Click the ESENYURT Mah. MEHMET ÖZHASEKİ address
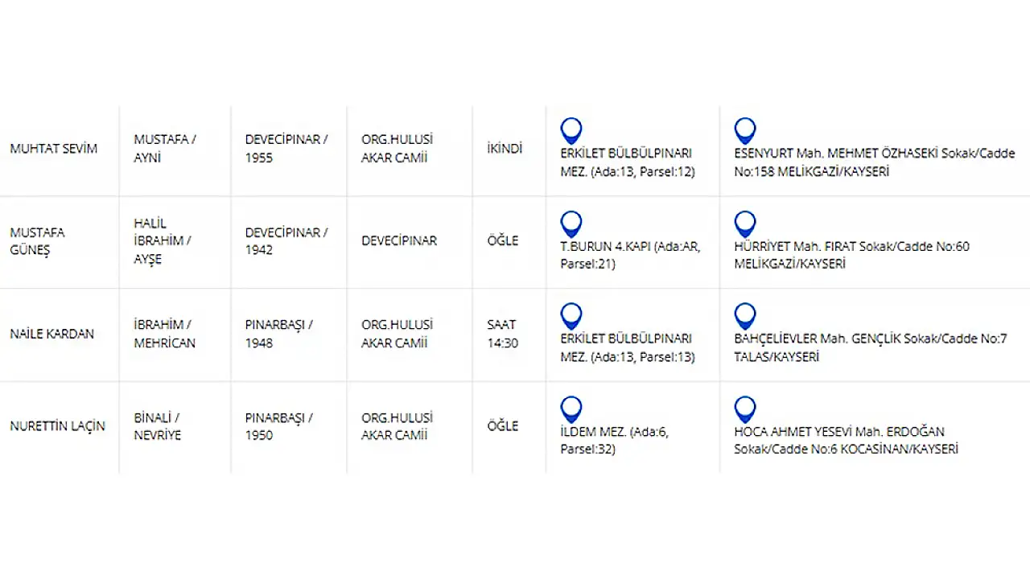Screen dimensions: 1030x579 pyautogui.click(x=874, y=162)
